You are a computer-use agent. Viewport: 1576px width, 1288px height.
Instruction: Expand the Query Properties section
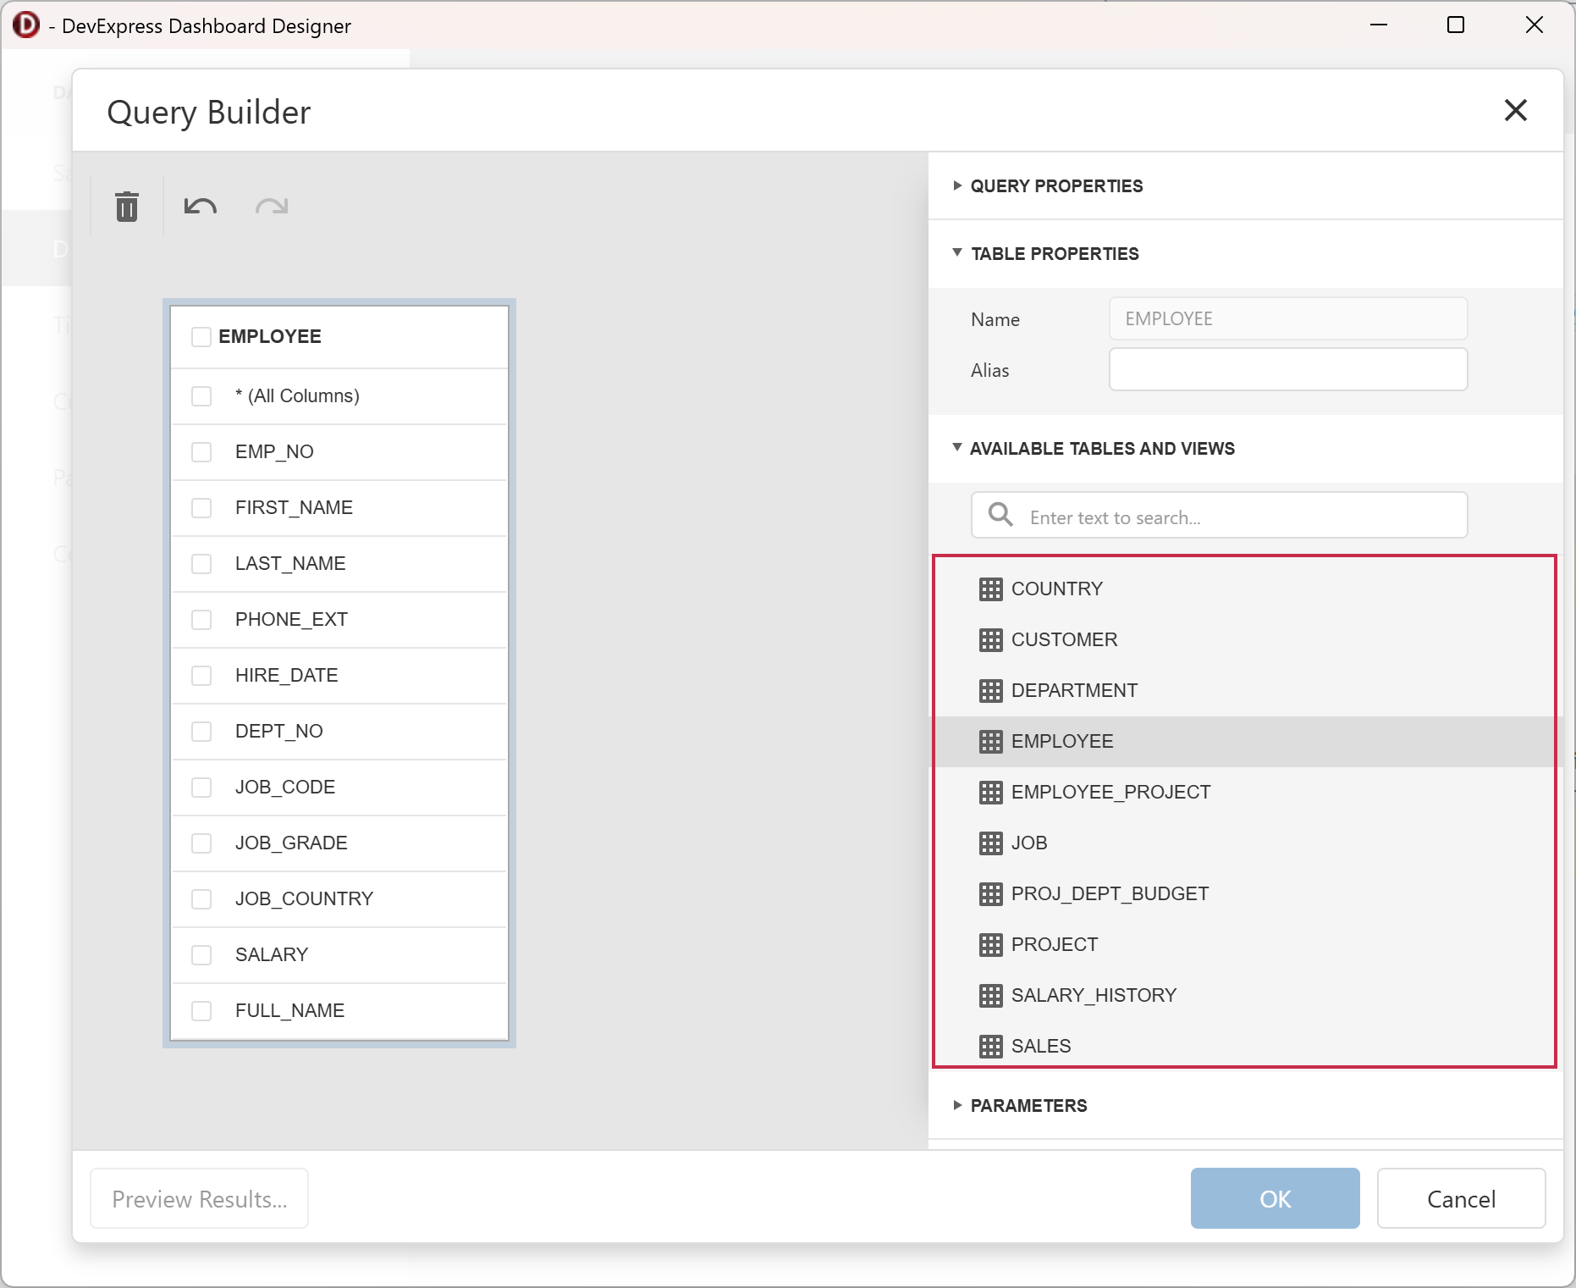[x=957, y=185]
